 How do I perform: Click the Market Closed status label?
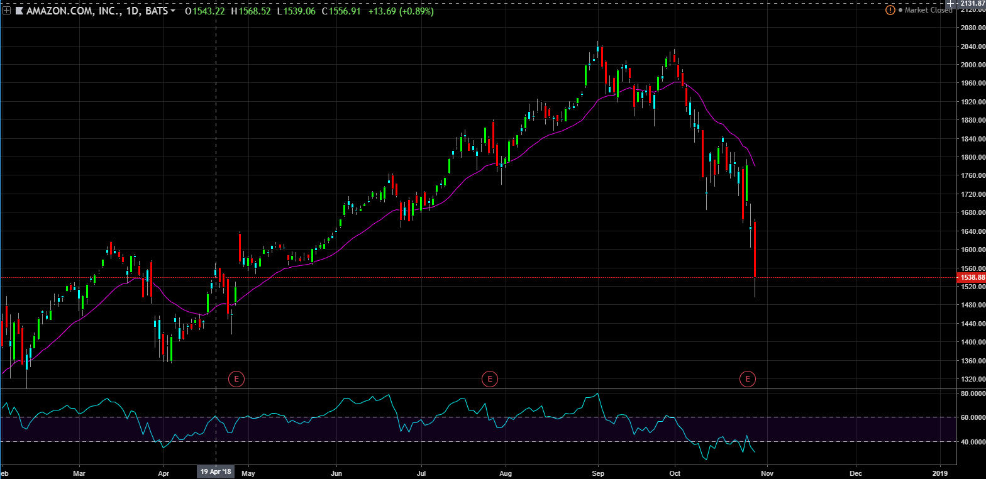click(928, 10)
